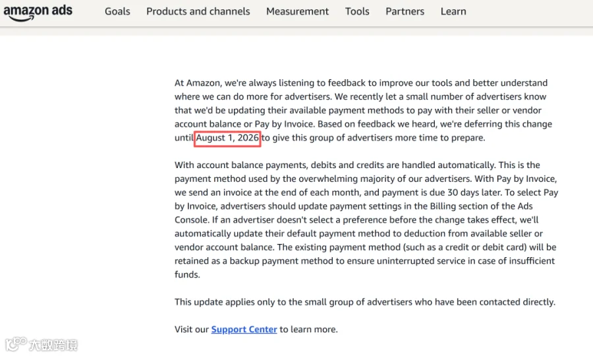593x356 pixels.
Task: Go to the Partners navigation item
Action: 405,11
